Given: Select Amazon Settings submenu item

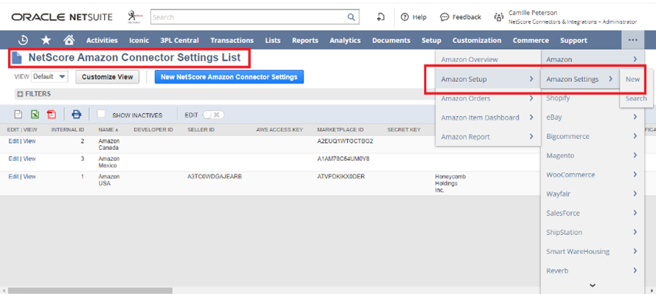Looking at the screenshot, I should coord(580,79).
